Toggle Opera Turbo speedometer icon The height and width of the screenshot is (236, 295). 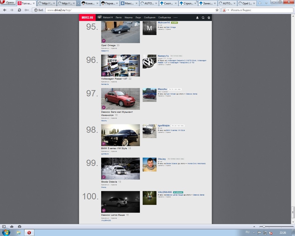(x=19, y=226)
